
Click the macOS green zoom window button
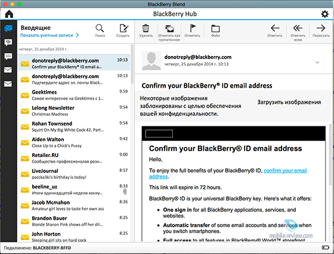(19, 4)
